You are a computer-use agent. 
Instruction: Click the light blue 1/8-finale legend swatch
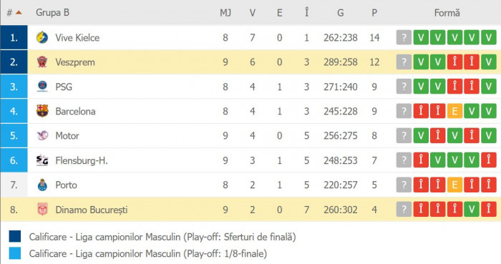coord(15,253)
